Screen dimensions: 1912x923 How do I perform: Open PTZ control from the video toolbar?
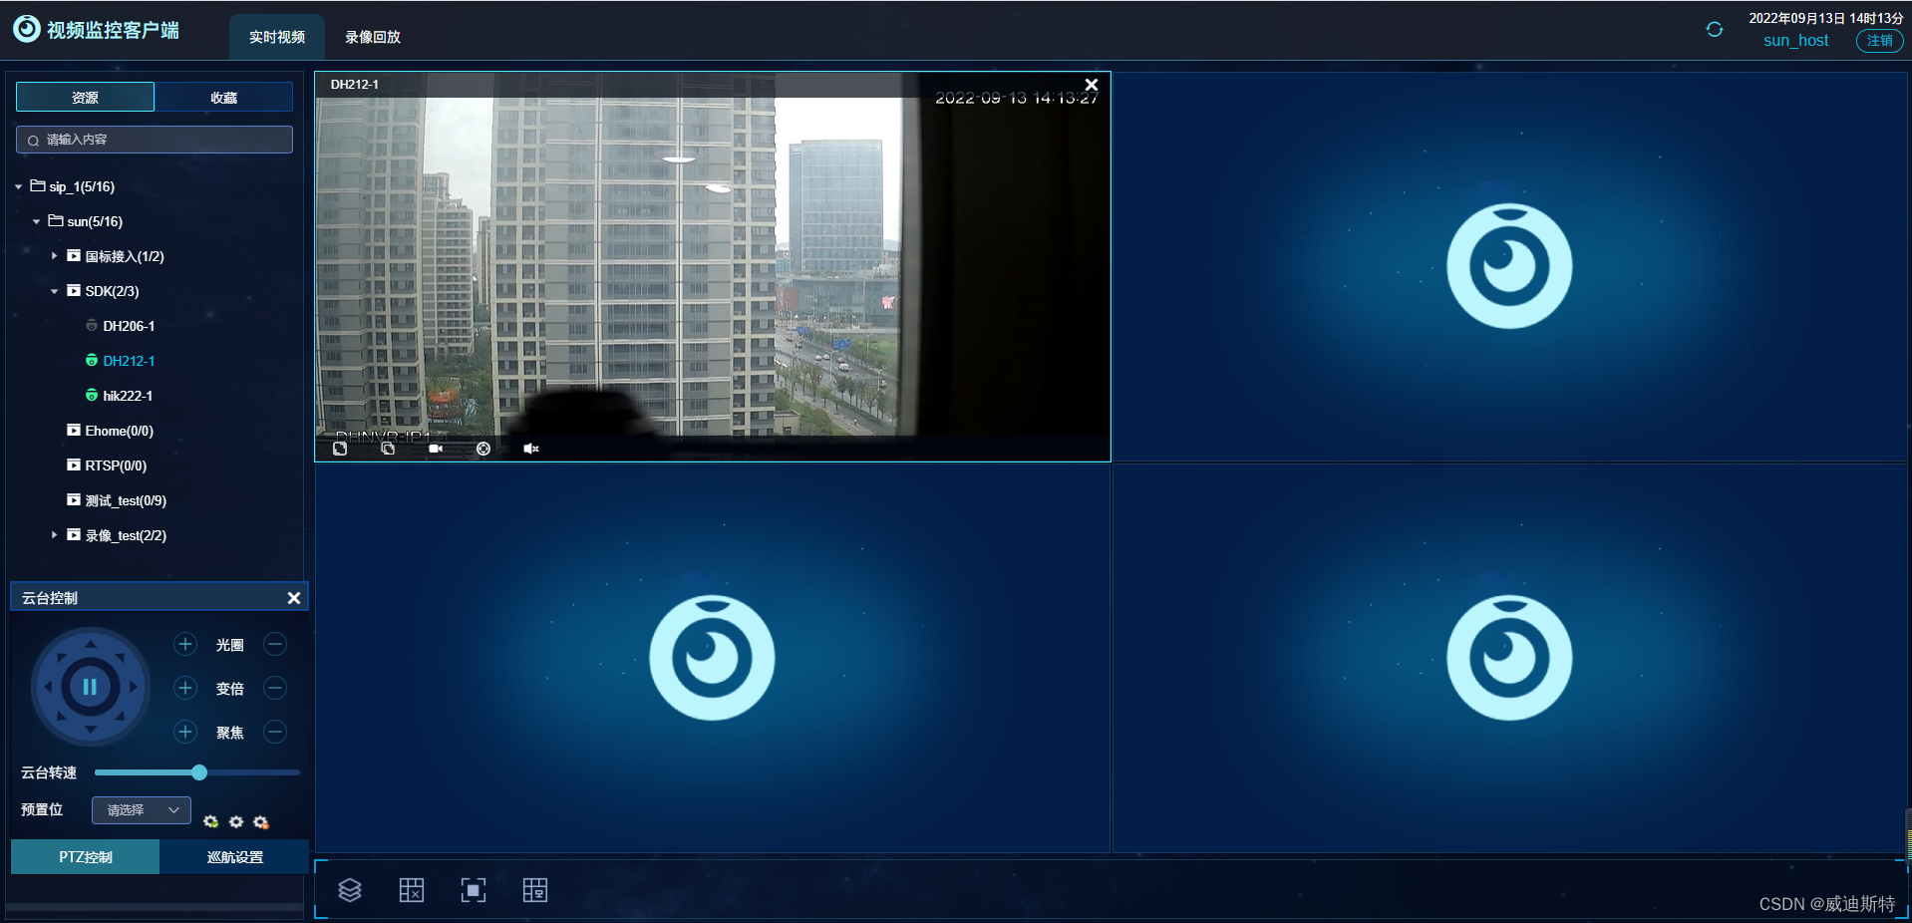coord(483,449)
